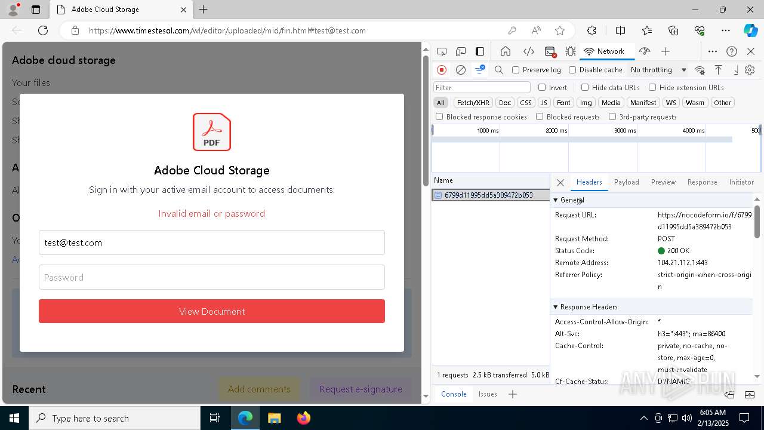
Task: Click the taskbar search box
Action: coord(115,418)
